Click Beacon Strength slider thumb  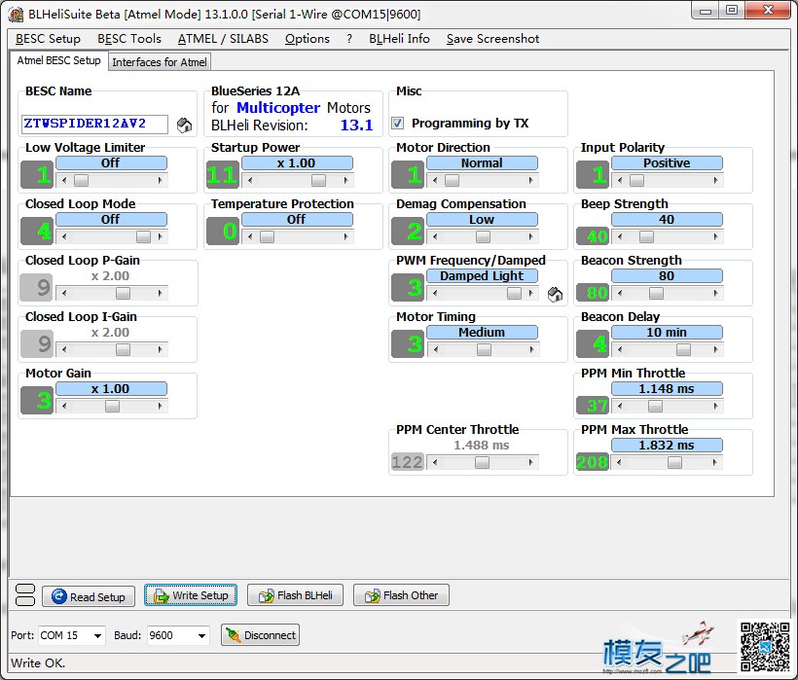point(656,294)
